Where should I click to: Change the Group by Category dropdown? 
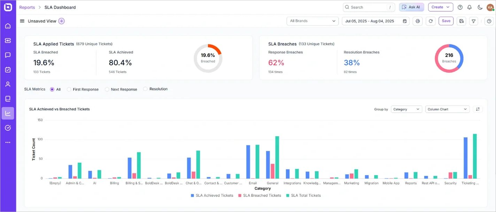pos(406,109)
